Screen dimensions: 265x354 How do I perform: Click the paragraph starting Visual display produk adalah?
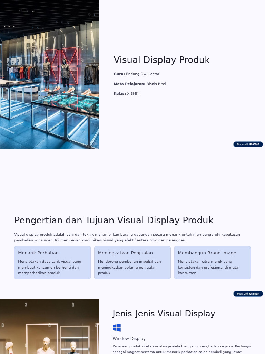click(127, 237)
